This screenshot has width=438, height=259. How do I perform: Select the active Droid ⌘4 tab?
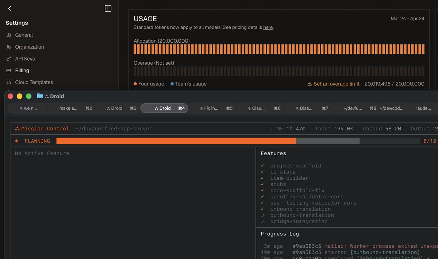(165, 108)
